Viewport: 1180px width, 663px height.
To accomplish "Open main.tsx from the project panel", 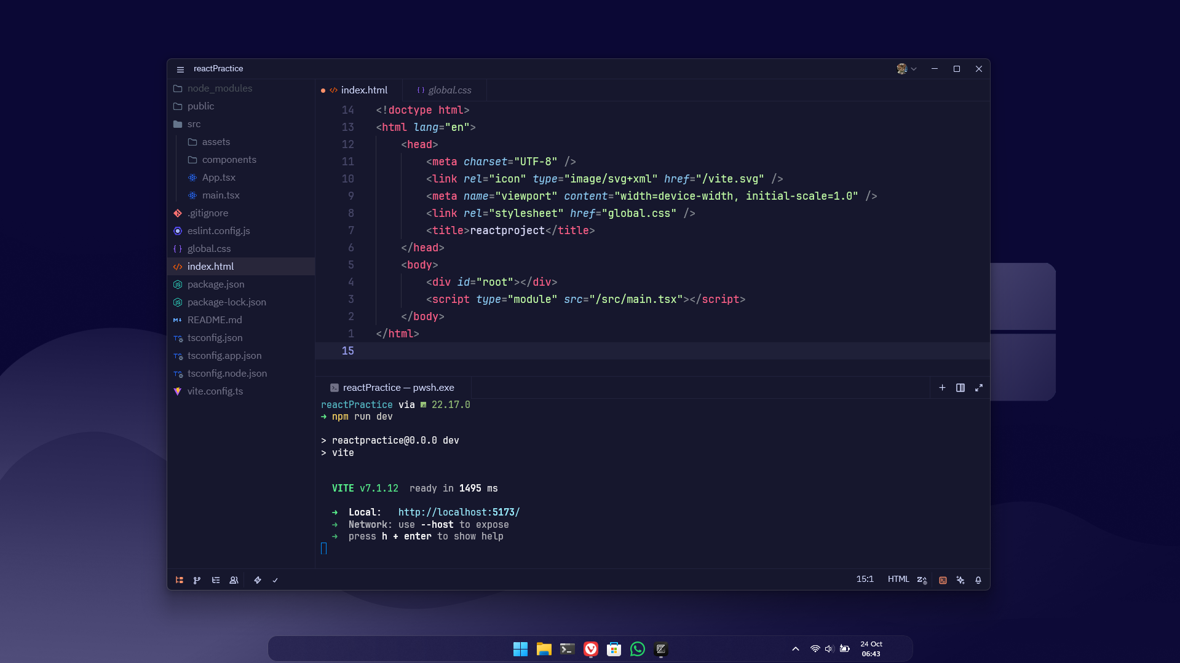I will [x=241, y=195].
